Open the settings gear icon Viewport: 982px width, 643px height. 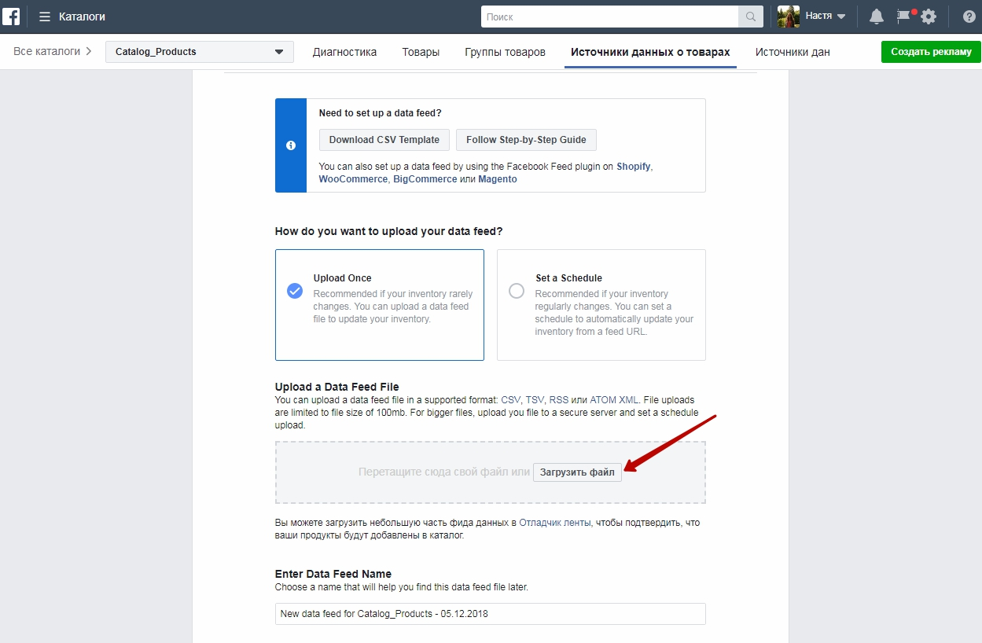929,17
